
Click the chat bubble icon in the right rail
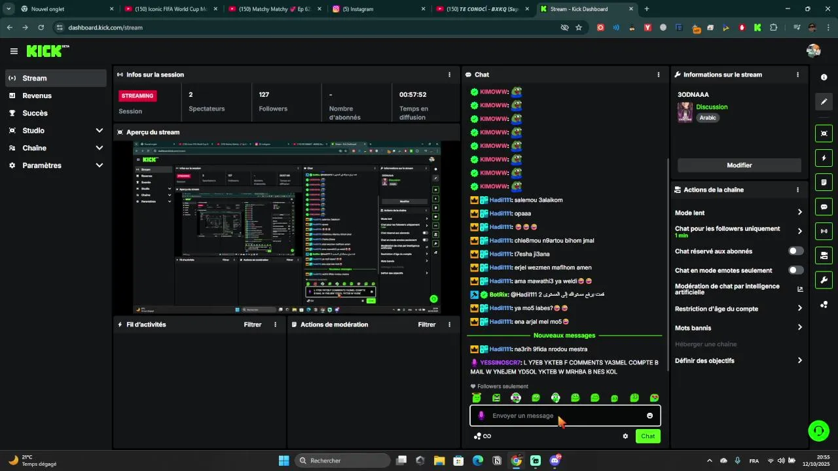click(824, 207)
